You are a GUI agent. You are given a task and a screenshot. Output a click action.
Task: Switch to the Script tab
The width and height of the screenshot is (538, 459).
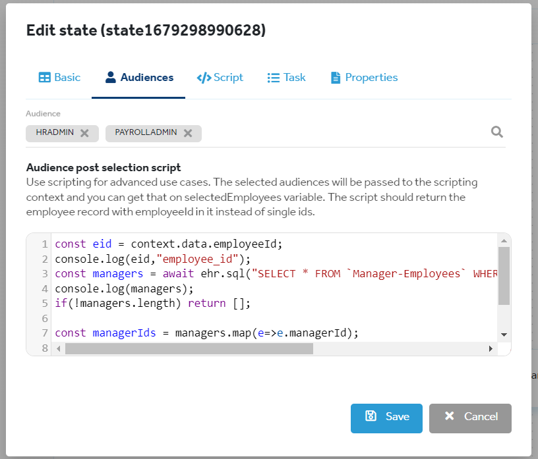(220, 78)
